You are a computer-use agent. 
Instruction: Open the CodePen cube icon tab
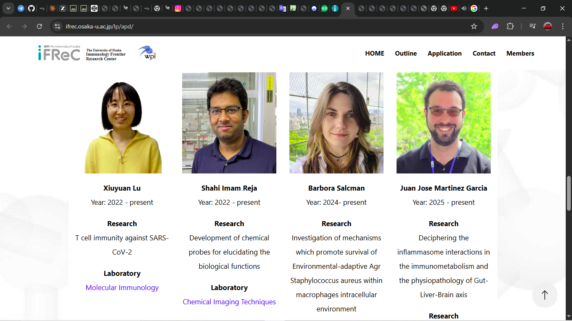coord(94,8)
